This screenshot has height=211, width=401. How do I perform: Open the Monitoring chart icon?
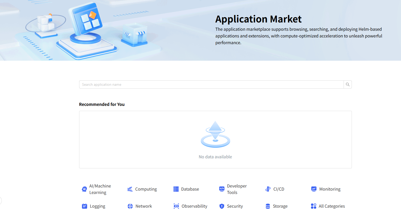[314, 189]
